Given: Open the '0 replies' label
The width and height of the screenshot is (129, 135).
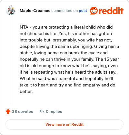Looking at the screenshot, I should (54, 112).
